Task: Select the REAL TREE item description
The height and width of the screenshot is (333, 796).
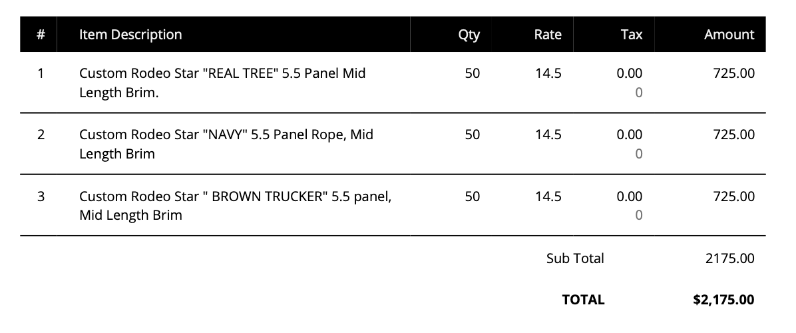Action: 222,83
